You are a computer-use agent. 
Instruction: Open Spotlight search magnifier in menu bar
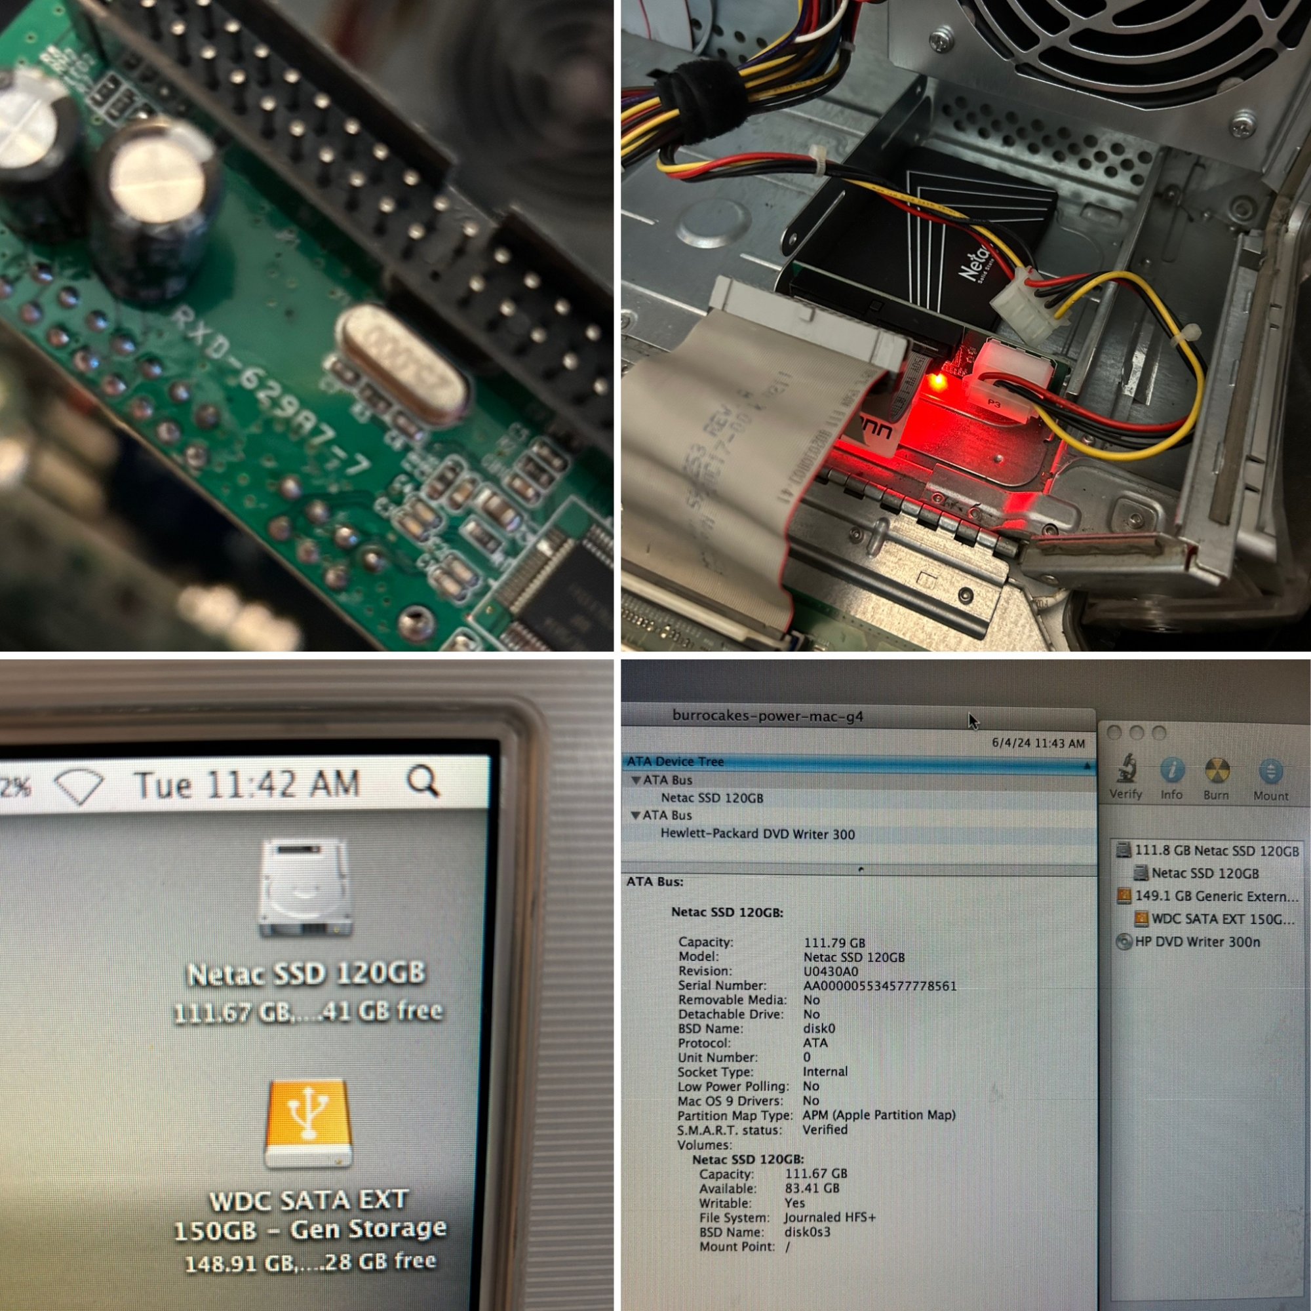coord(423,783)
